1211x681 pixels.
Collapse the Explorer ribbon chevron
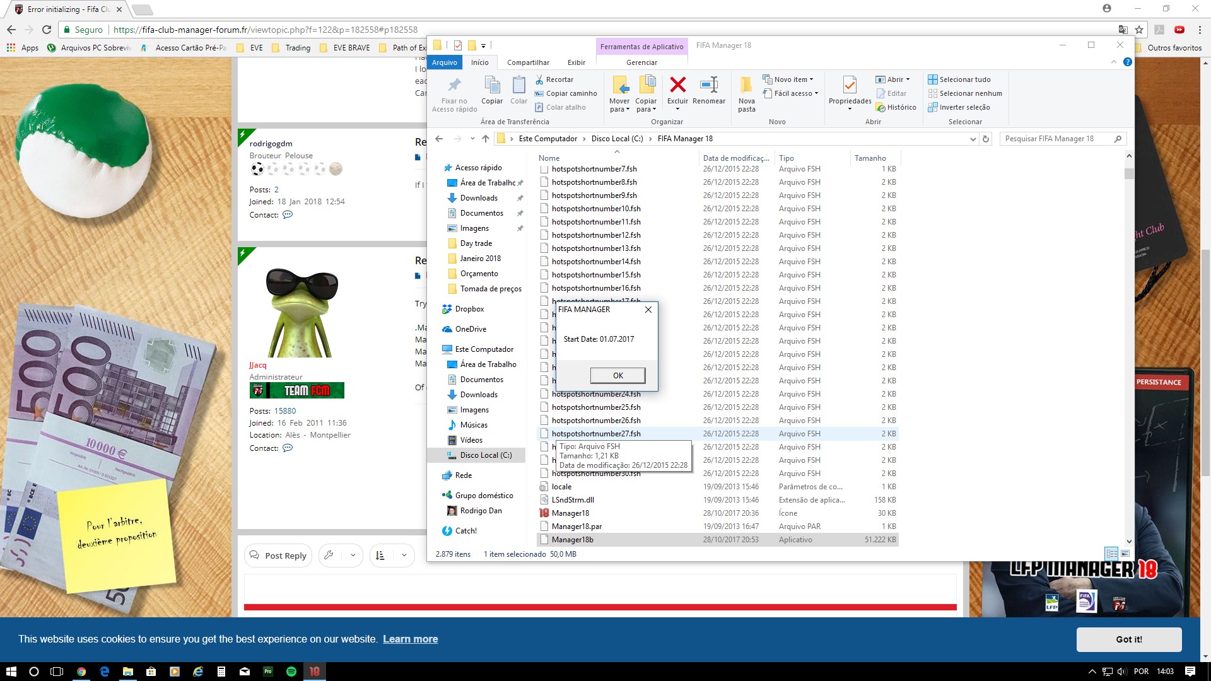[1114, 62]
